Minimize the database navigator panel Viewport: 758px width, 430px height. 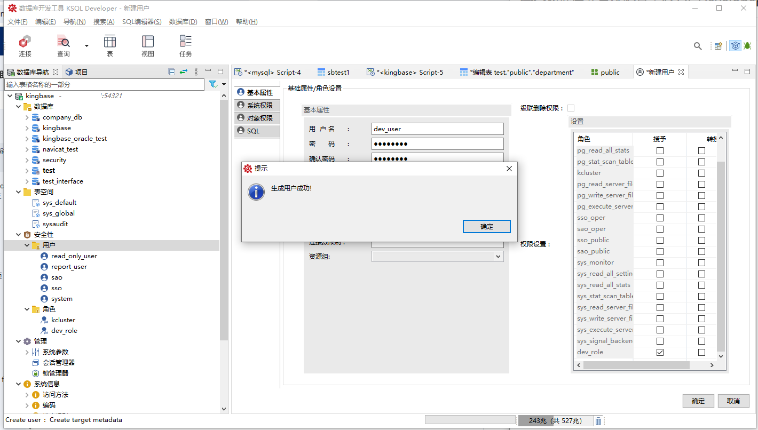pyautogui.click(x=209, y=71)
